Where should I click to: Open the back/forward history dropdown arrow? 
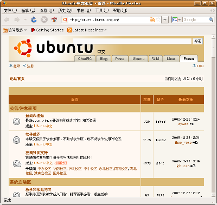point(25,19)
